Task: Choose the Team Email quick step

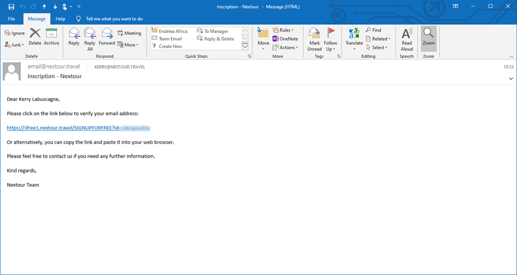Action: (x=167, y=39)
